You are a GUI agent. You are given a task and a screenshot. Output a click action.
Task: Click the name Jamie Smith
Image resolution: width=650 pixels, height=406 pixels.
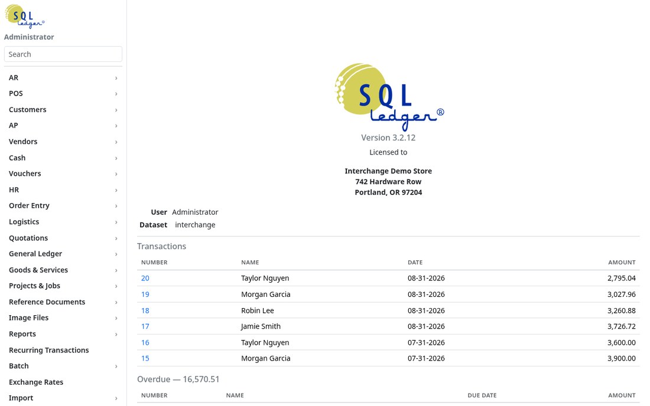pyautogui.click(x=261, y=326)
